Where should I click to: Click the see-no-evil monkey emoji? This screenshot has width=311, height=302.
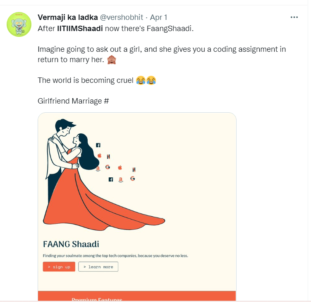click(x=112, y=60)
